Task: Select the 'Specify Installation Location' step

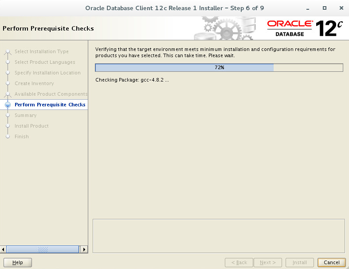Action: [47, 73]
